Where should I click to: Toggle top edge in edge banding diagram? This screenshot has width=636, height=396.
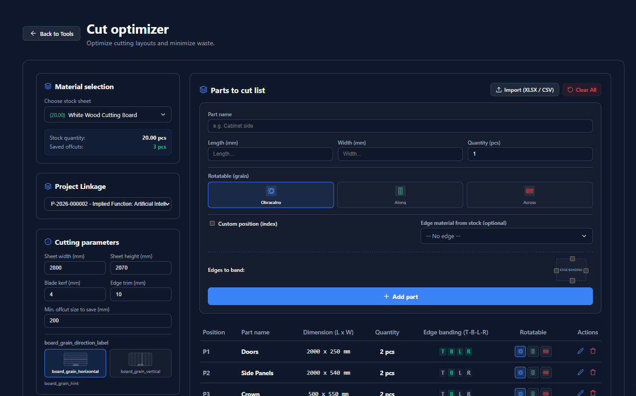tap(572, 259)
